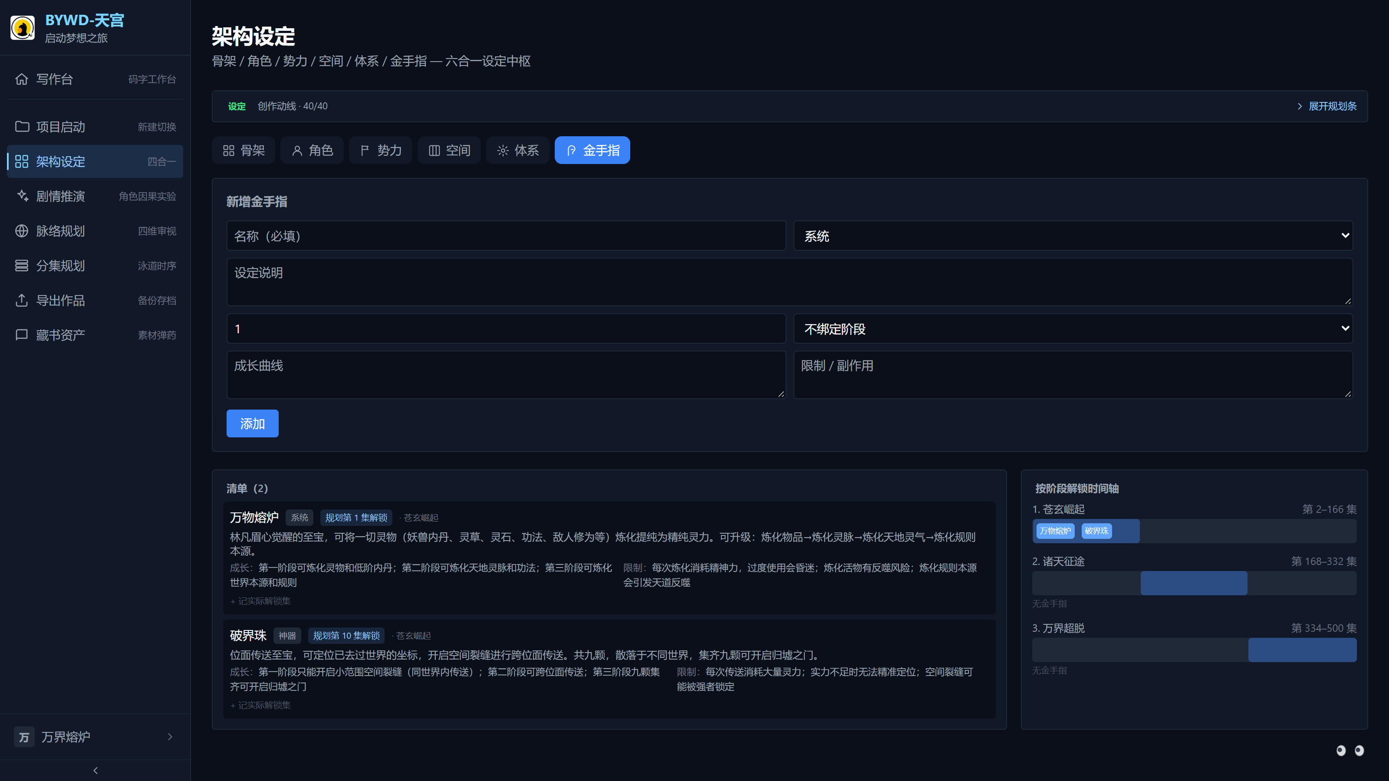Open 脉络规划 globe icon
Image resolution: width=1389 pixels, height=781 pixels.
[x=22, y=231]
